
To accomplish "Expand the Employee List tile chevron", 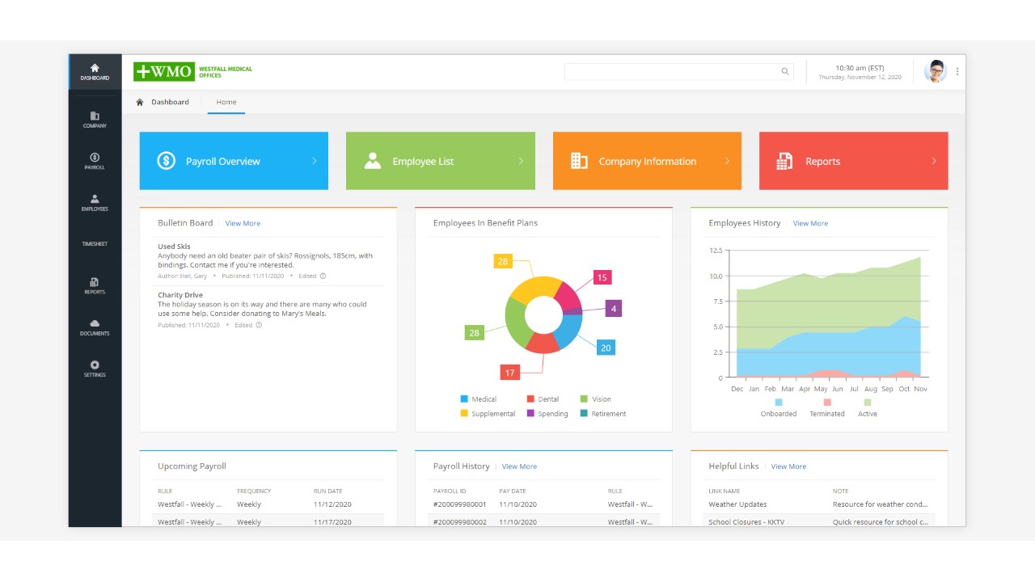I will [521, 161].
